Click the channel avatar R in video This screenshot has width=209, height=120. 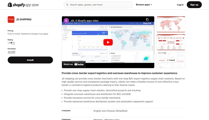tap(66, 21)
